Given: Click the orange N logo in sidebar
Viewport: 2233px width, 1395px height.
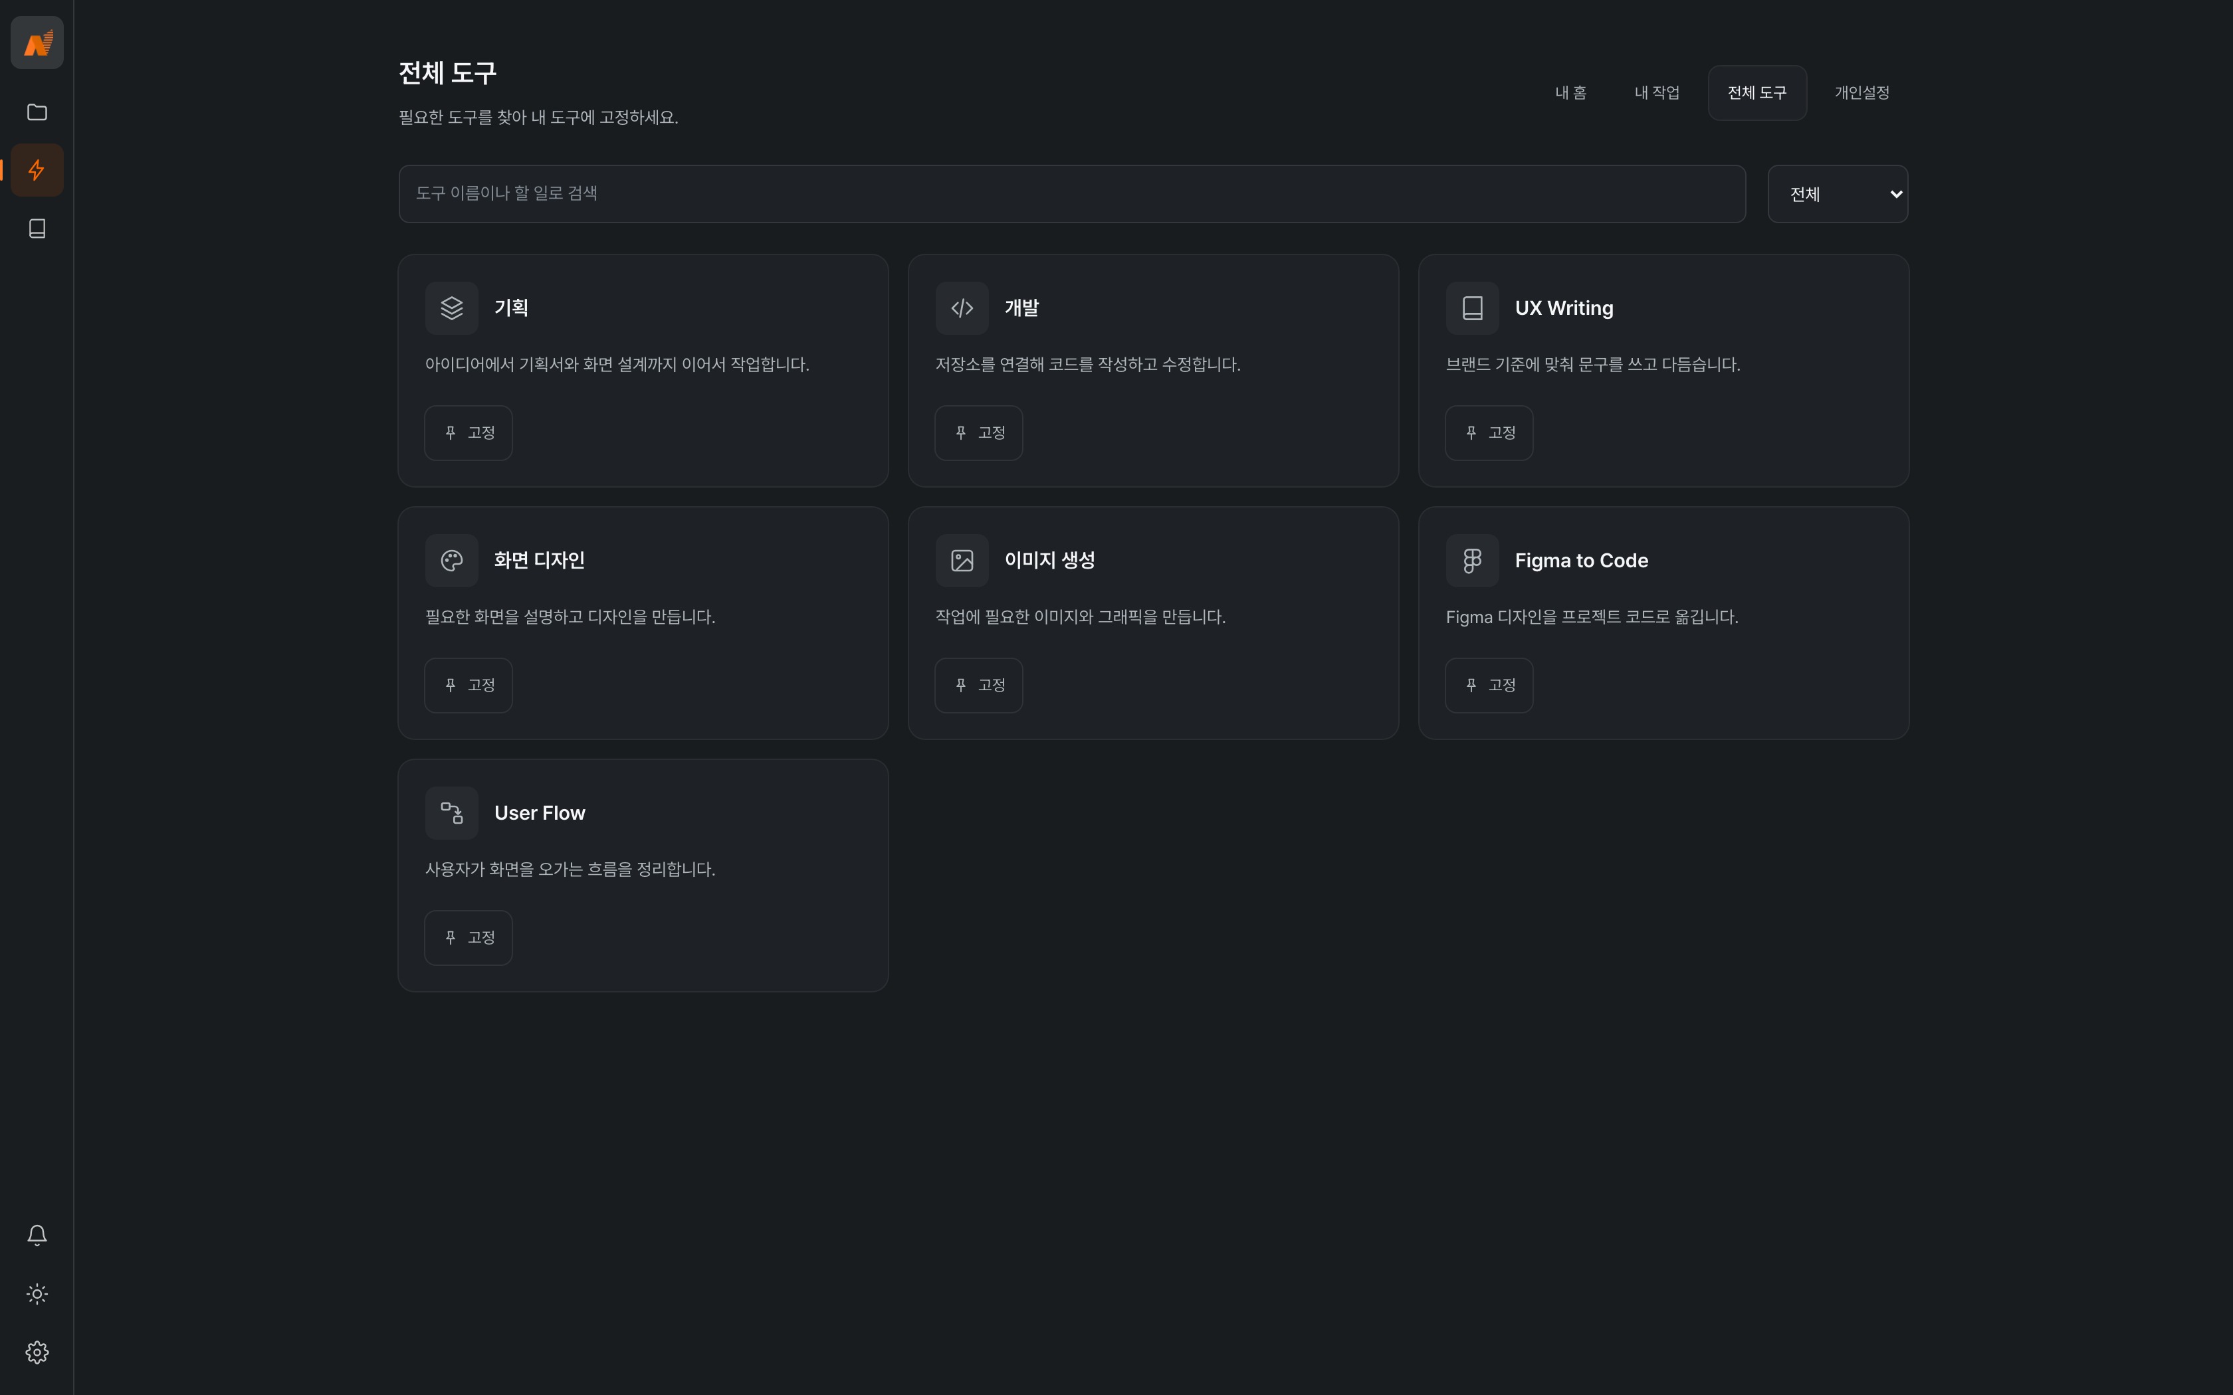Looking at the screenshot, I should 37,43.
